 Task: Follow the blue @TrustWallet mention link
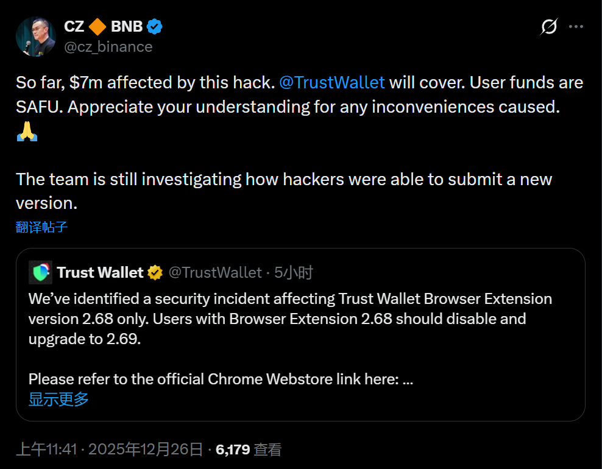(332, 82)
